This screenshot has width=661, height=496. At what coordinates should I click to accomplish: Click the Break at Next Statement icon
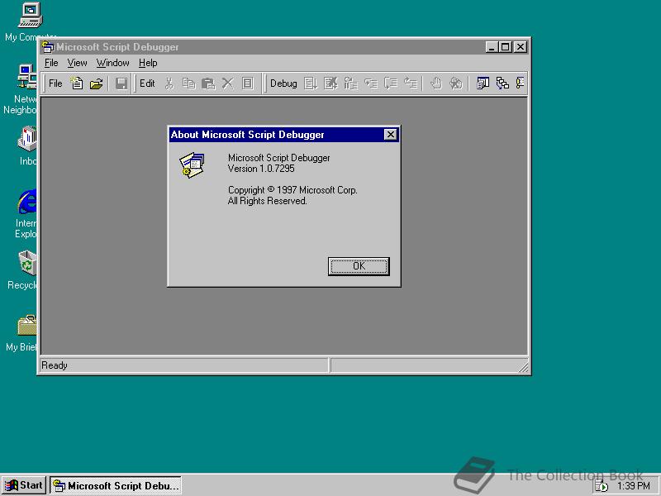(x=350, y=83)
